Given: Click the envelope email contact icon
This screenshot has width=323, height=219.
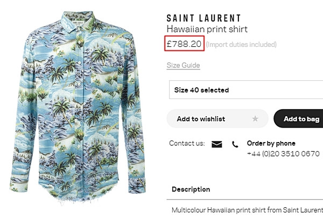Looking at the screenshot, I should (x=217, y=144).
